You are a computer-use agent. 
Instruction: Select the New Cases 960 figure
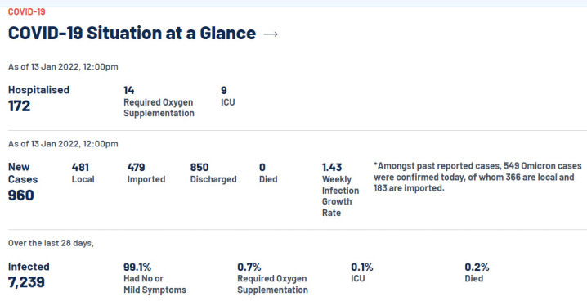pos(23,182)
